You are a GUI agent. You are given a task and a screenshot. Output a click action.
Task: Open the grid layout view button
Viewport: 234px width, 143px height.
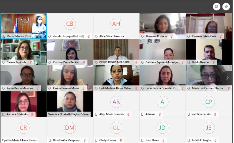(x=217, y=7)
